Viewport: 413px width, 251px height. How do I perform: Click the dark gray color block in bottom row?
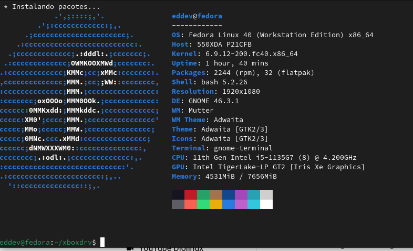[178, 204]
